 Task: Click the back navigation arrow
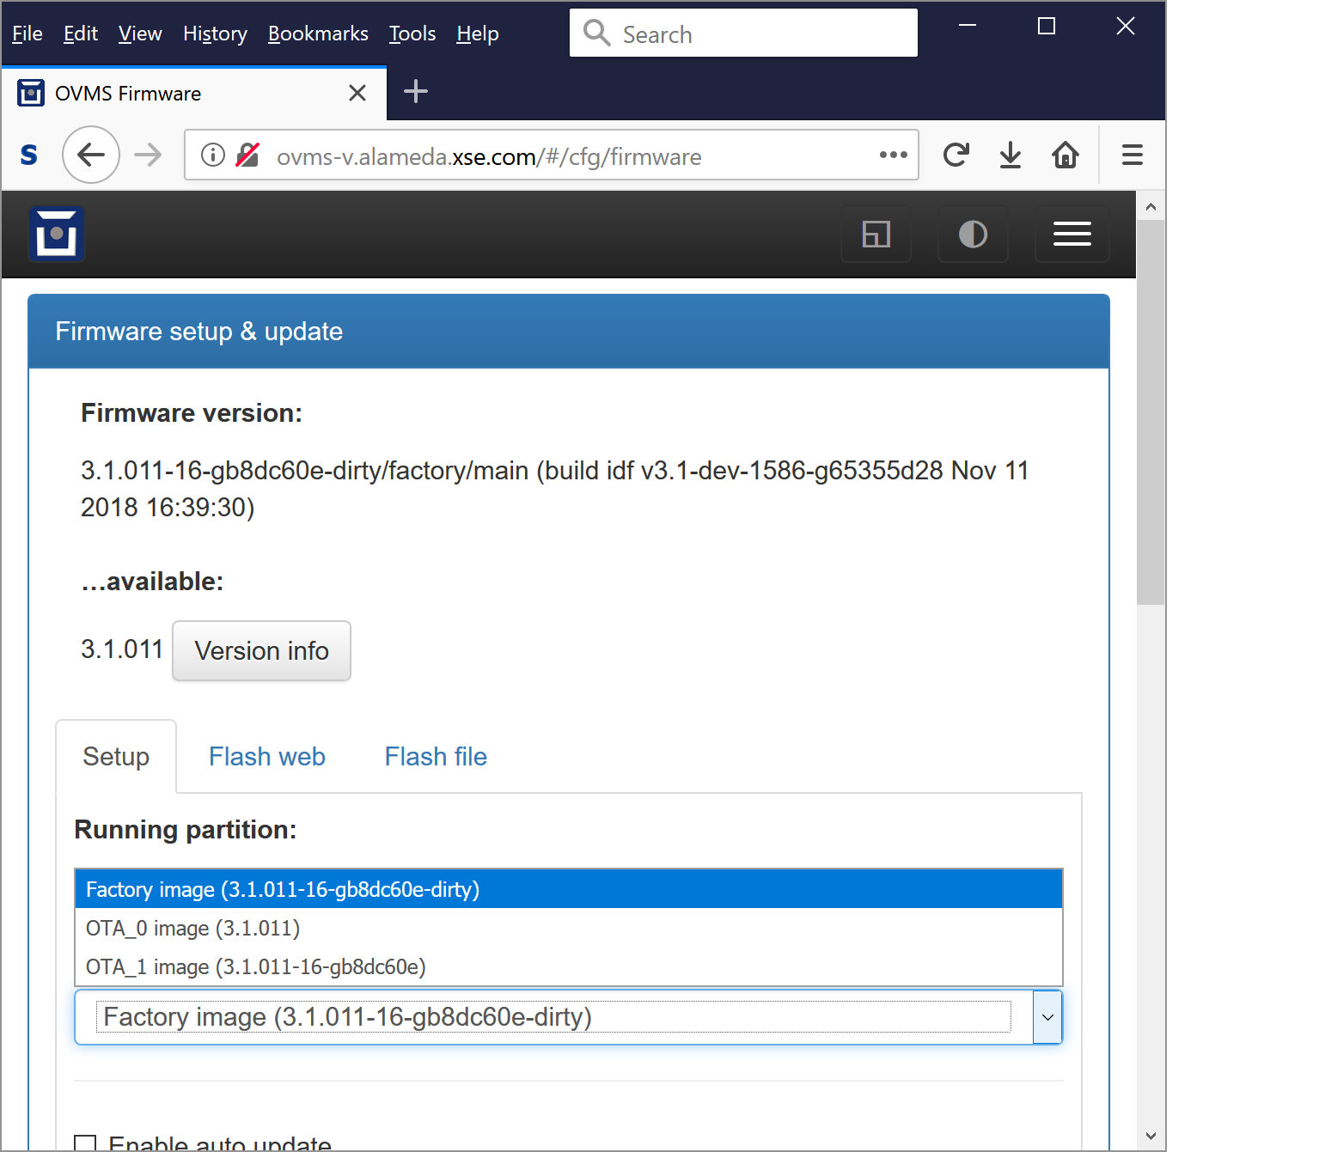click(x=91, y=155)
